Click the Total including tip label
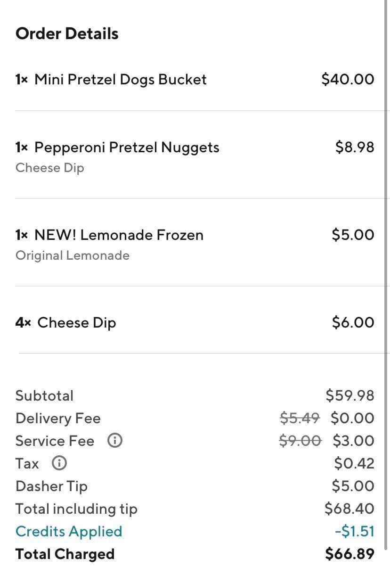Image resolution: width=390 pixels, height=567 pixels. (76, 509)
